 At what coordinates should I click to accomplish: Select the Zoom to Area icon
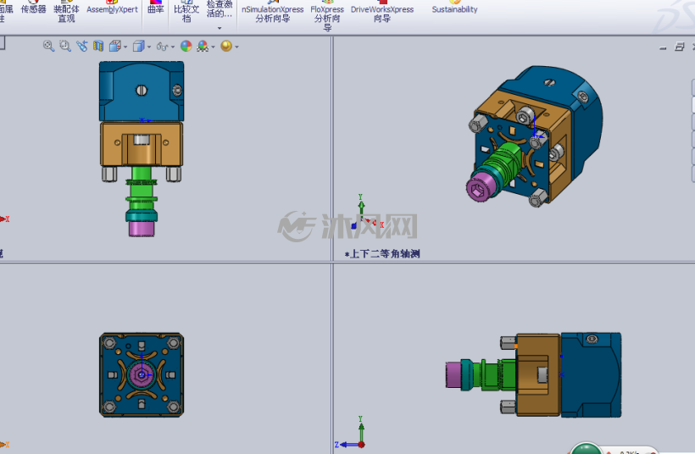pos(65,46)
